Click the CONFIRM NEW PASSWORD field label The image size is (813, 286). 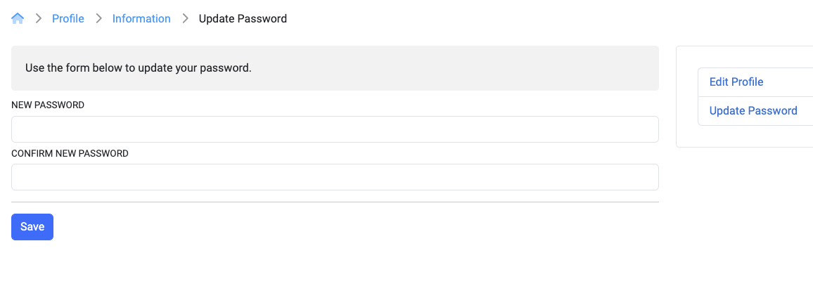70,153
